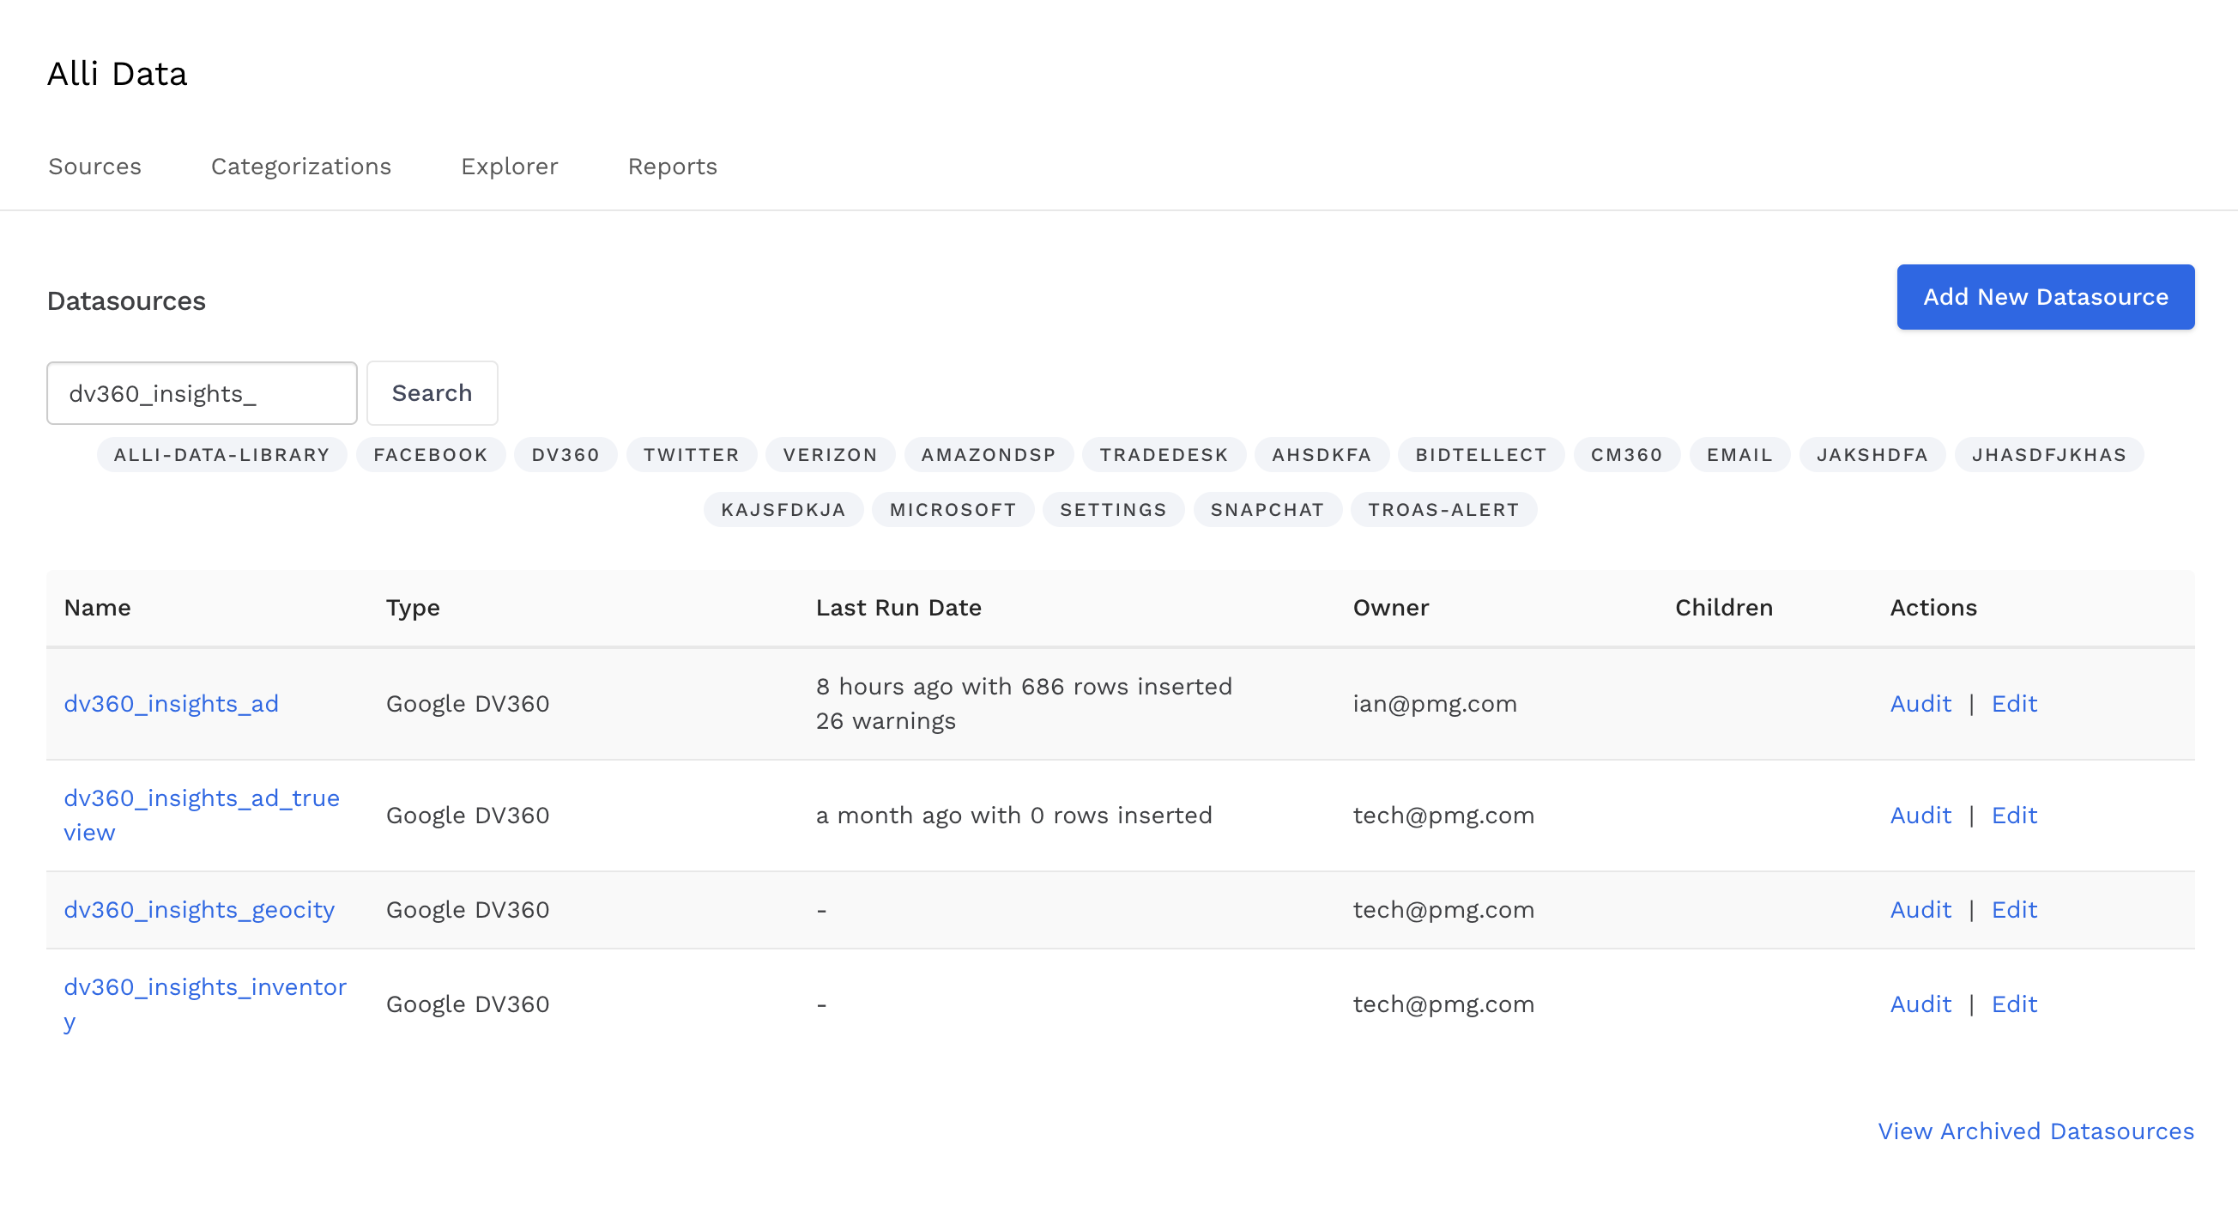Image resolution: width=2238 pixels, height=1219 pixels.
Task: Open the Sources tab
Action: pos(94,166)
